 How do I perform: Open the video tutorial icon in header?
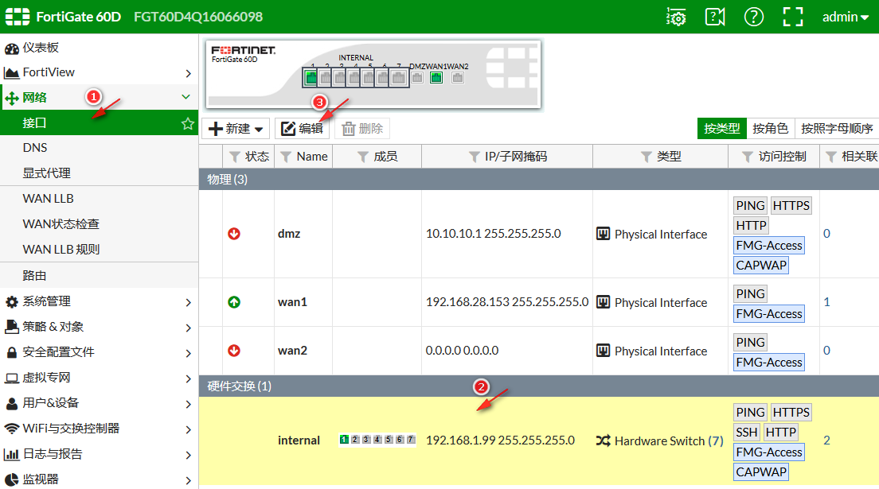pyautogui.click(x=715, y=17)
